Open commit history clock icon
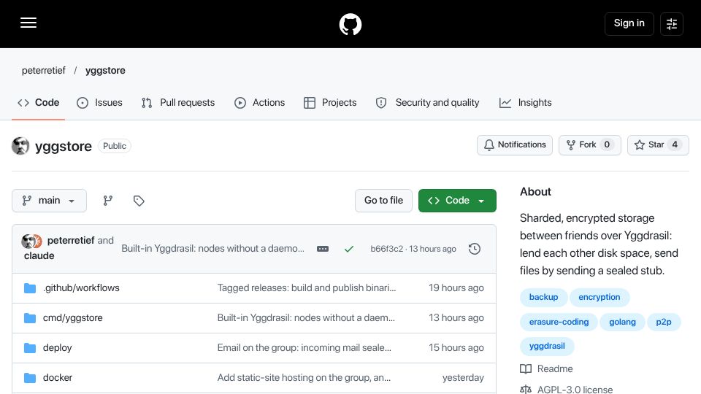The width and height of the screenshot is (701, 394). coord(475,249)
